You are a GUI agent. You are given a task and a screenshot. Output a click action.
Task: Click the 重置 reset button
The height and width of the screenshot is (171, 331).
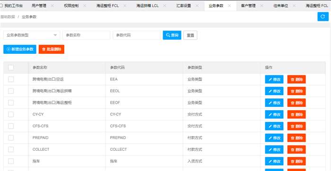(191, 35)
